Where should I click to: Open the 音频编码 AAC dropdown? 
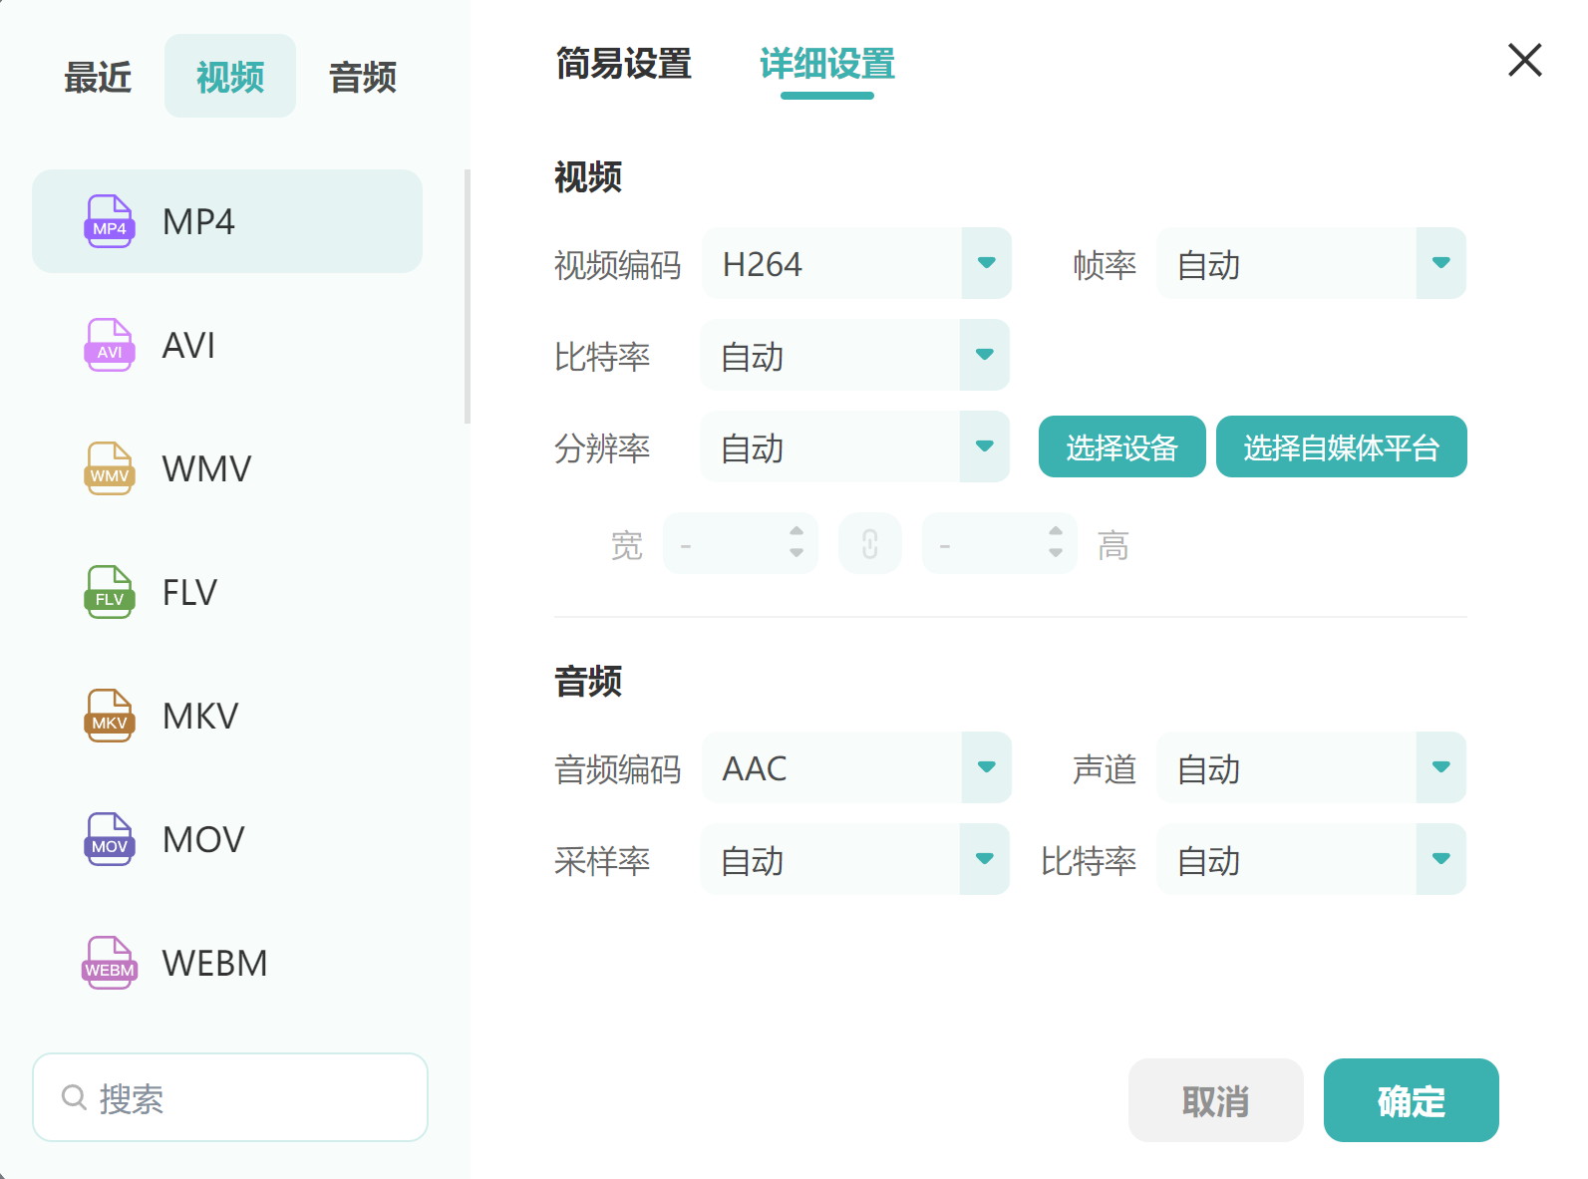[x=857, y=767]
